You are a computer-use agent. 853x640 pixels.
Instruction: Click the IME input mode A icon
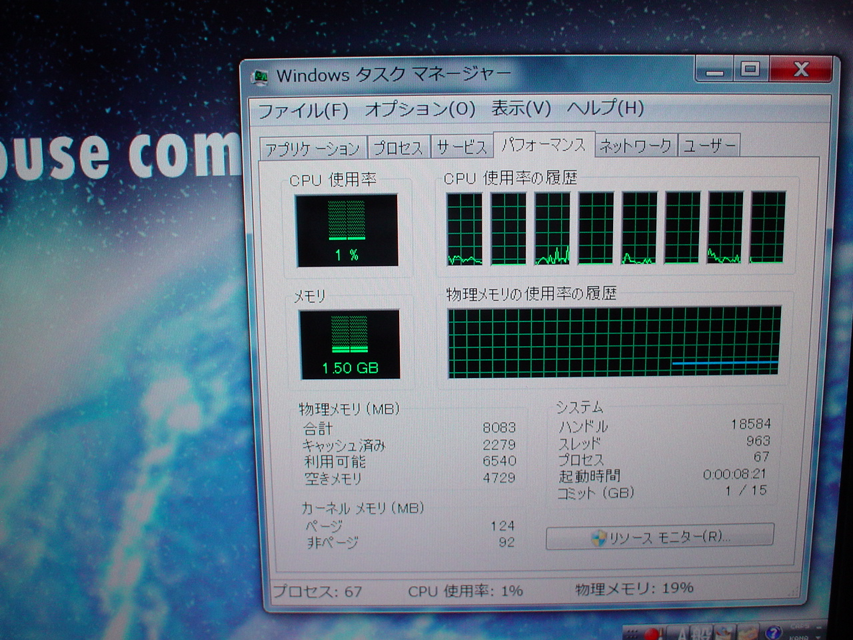[x=682, y=633]
